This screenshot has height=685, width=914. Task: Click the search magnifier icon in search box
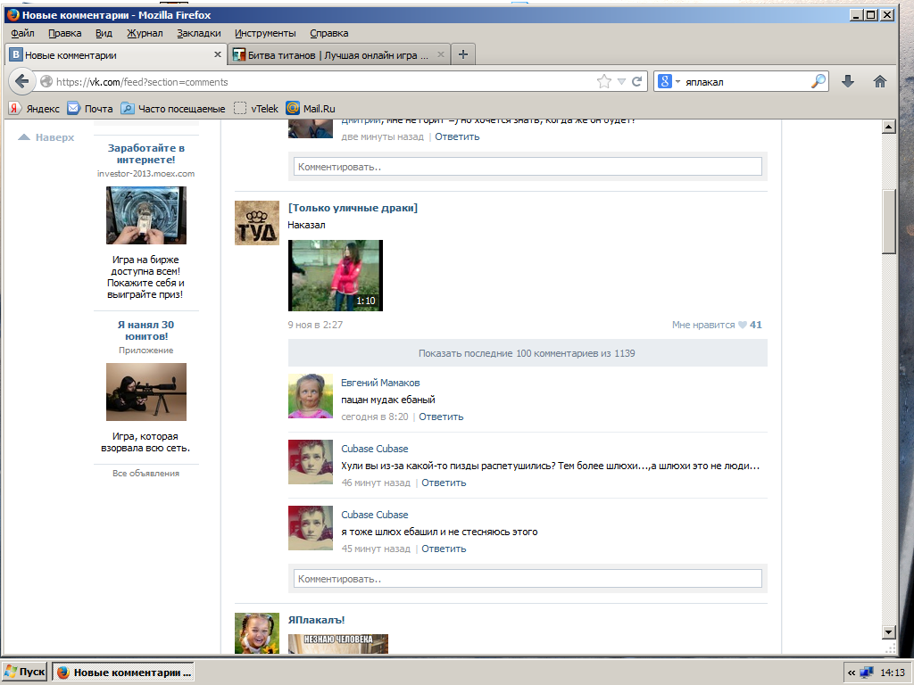818,81
